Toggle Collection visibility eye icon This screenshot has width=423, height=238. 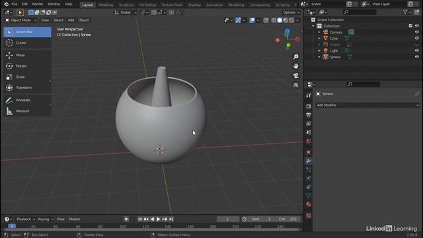tap(417, 26)
